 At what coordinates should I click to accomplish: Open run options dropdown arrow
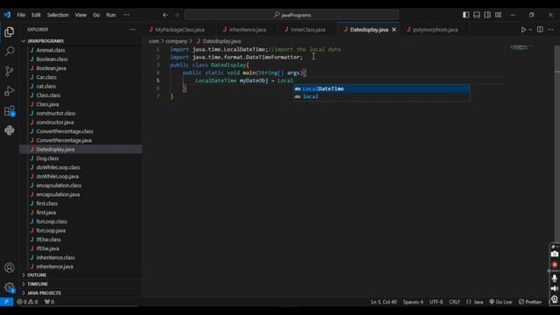(x=530, y=30)
